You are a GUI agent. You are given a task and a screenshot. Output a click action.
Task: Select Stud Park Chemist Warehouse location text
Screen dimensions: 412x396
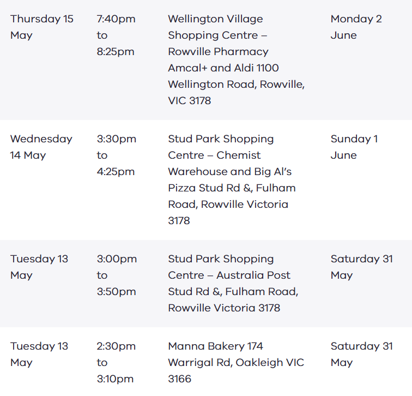point(232,179)
